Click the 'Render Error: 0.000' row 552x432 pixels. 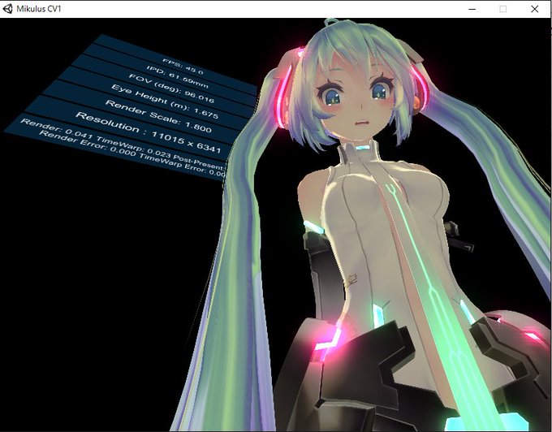(132, 153)
